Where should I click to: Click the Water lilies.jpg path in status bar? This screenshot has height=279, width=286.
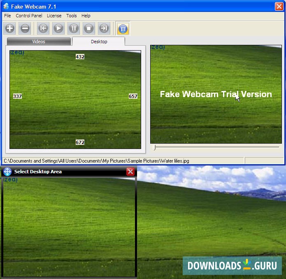pos(96,161)
